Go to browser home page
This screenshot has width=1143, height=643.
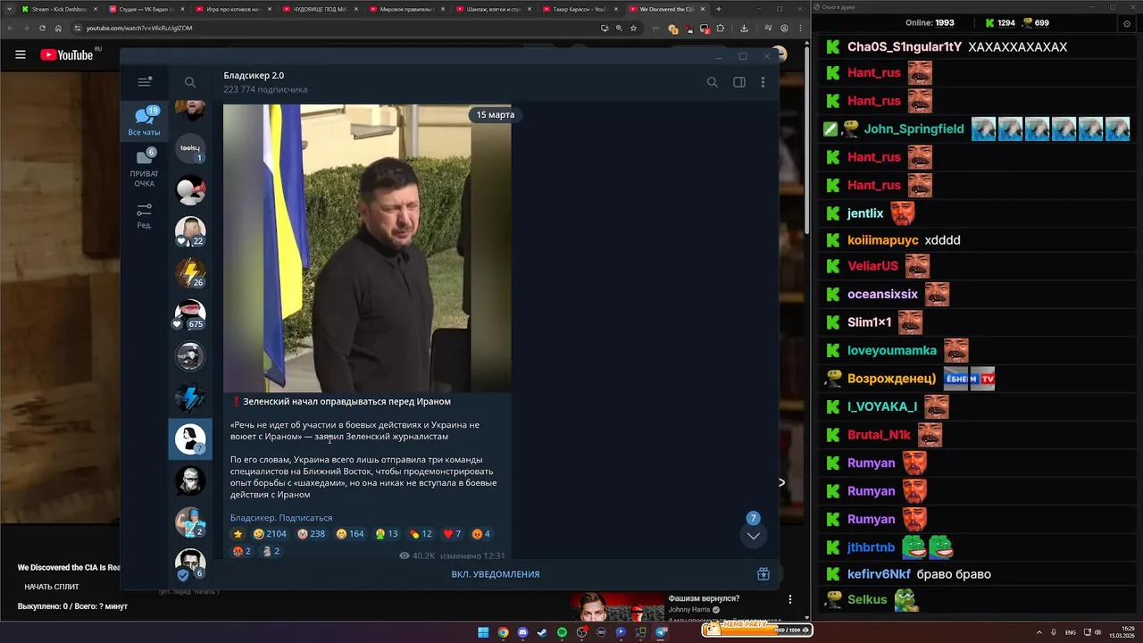[58, 28]
